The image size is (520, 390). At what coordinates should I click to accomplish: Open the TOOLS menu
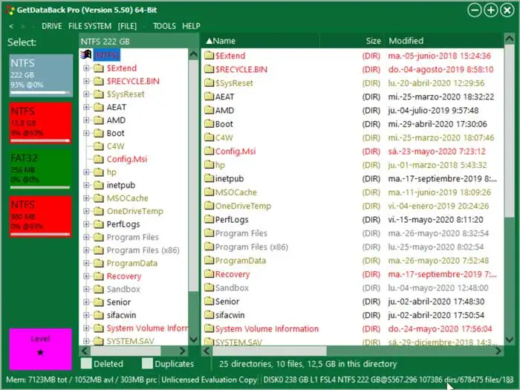(x=164, y=26)
